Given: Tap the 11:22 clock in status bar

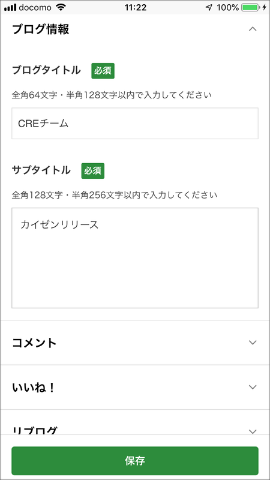Looking at the screenshot, I should coord(136,8).
